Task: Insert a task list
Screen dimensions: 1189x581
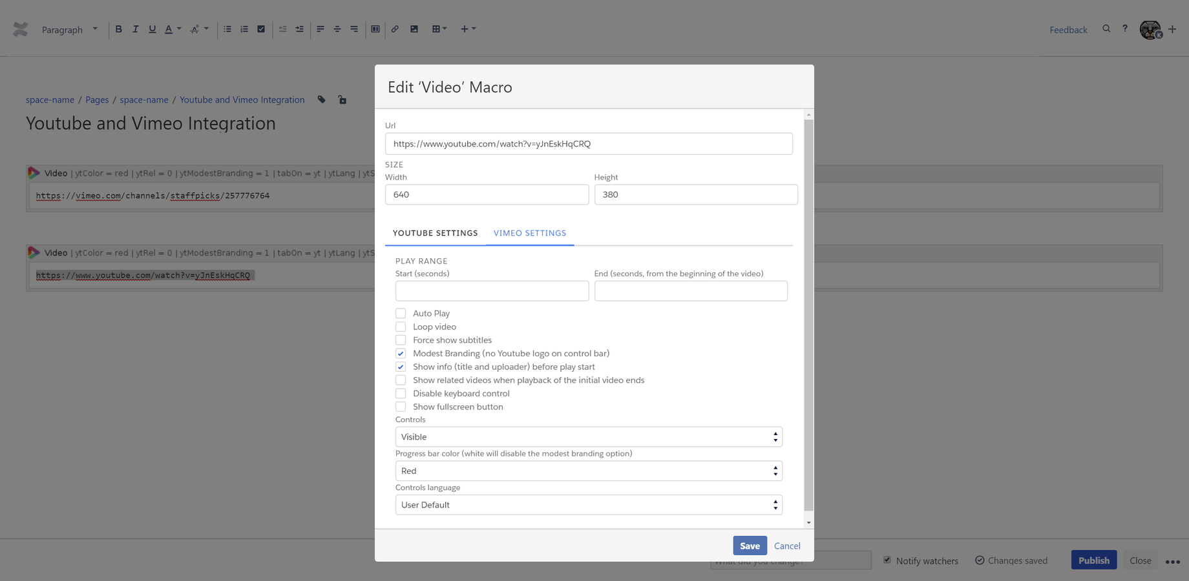Action: (261, 29)
